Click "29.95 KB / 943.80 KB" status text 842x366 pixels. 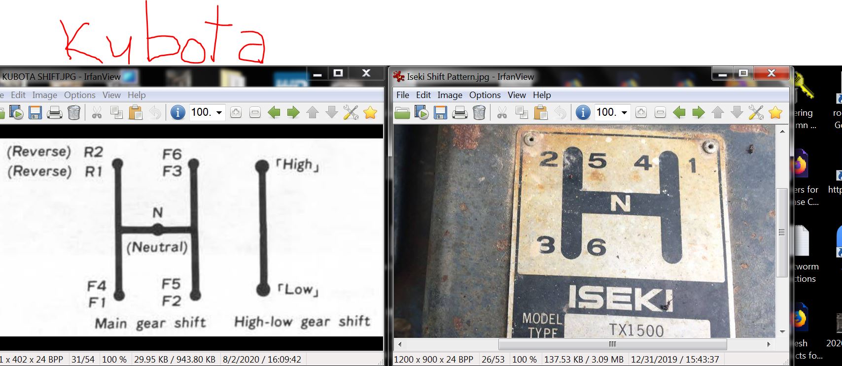click(175, 360)
